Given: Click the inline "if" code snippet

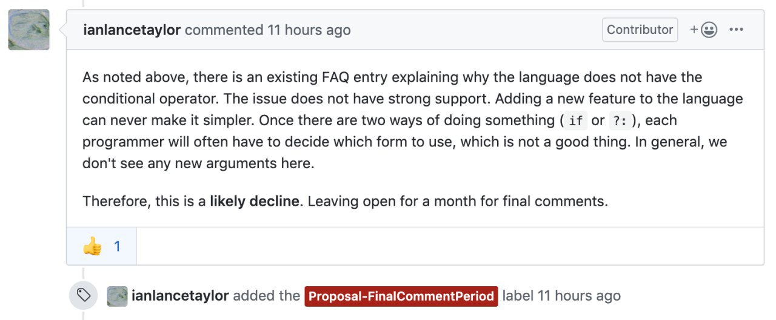Looking at the screenshot, I should 576,121.
